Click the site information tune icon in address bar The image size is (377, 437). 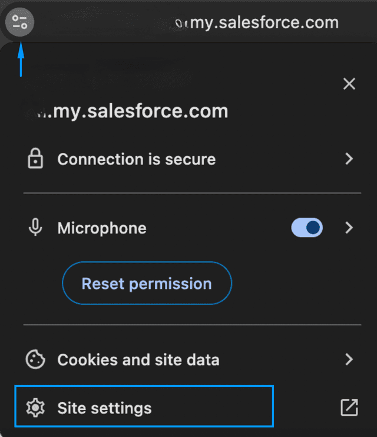pos(19,23)
